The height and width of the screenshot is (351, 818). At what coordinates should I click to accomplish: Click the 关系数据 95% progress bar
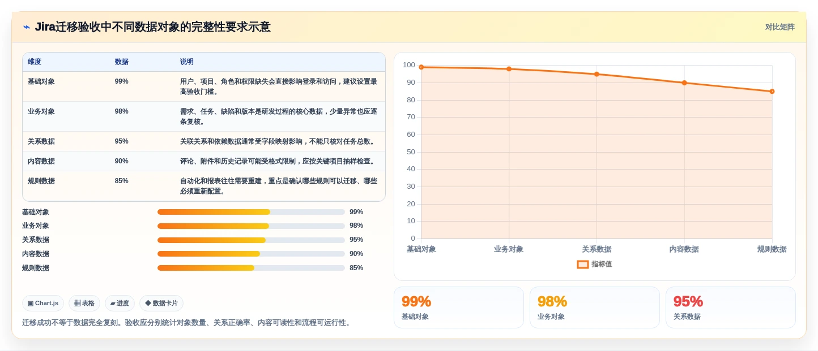(x=251, y=240)
